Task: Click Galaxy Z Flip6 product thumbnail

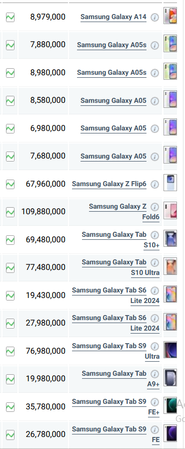Action: [170, 183]
